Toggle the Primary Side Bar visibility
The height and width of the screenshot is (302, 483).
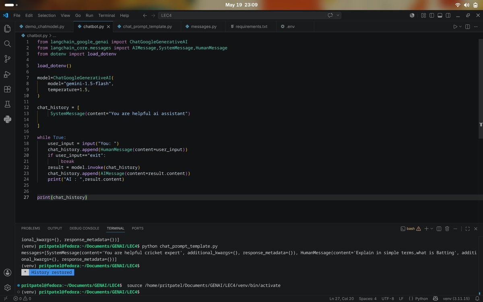tap(431, 15)
